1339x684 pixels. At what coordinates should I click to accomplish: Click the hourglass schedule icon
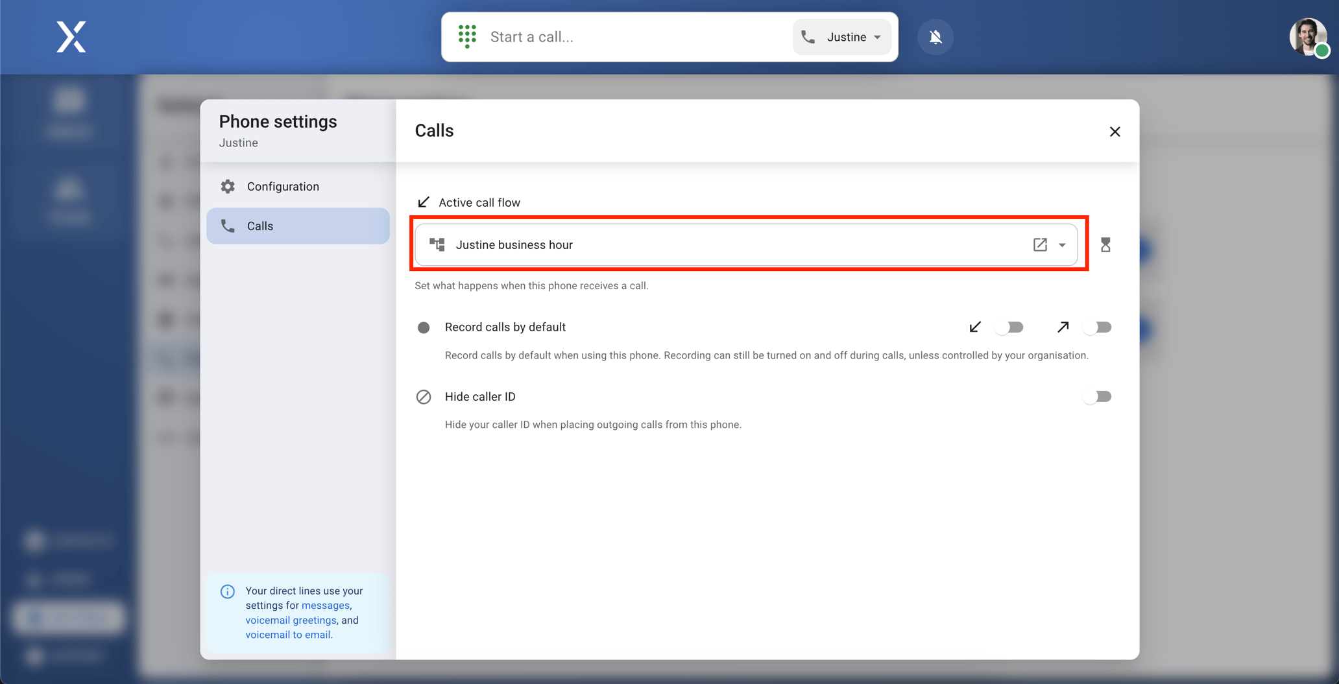click(1105, 245)
